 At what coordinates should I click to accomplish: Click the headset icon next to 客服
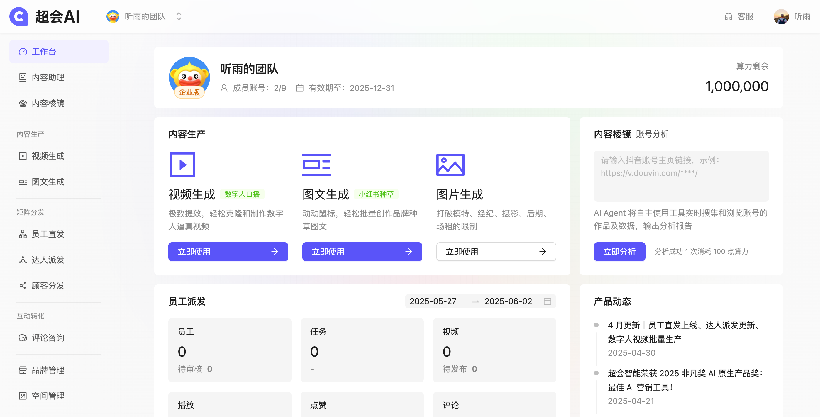[728, 16]
